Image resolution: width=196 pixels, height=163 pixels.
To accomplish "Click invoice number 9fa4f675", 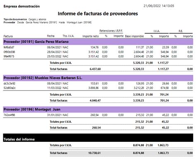I will click(9, 56).
